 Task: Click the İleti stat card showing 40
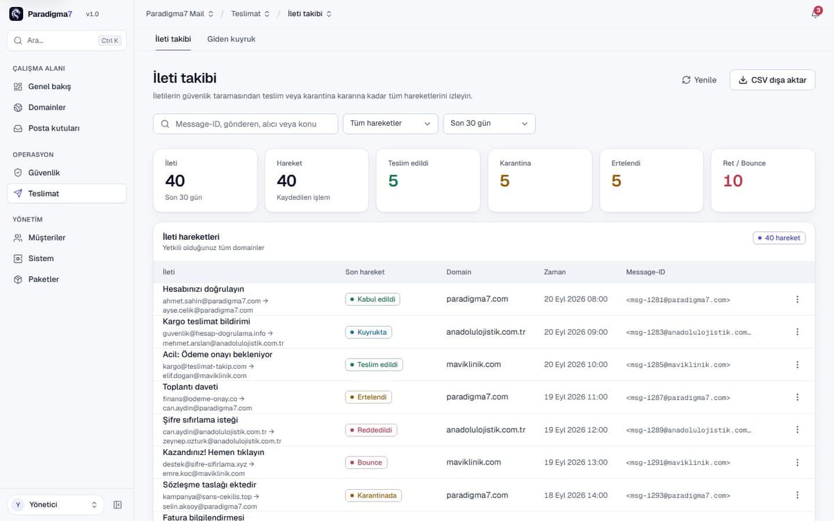205,181
